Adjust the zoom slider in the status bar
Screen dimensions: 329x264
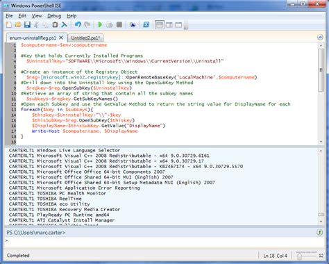click(x=299, y=256)
